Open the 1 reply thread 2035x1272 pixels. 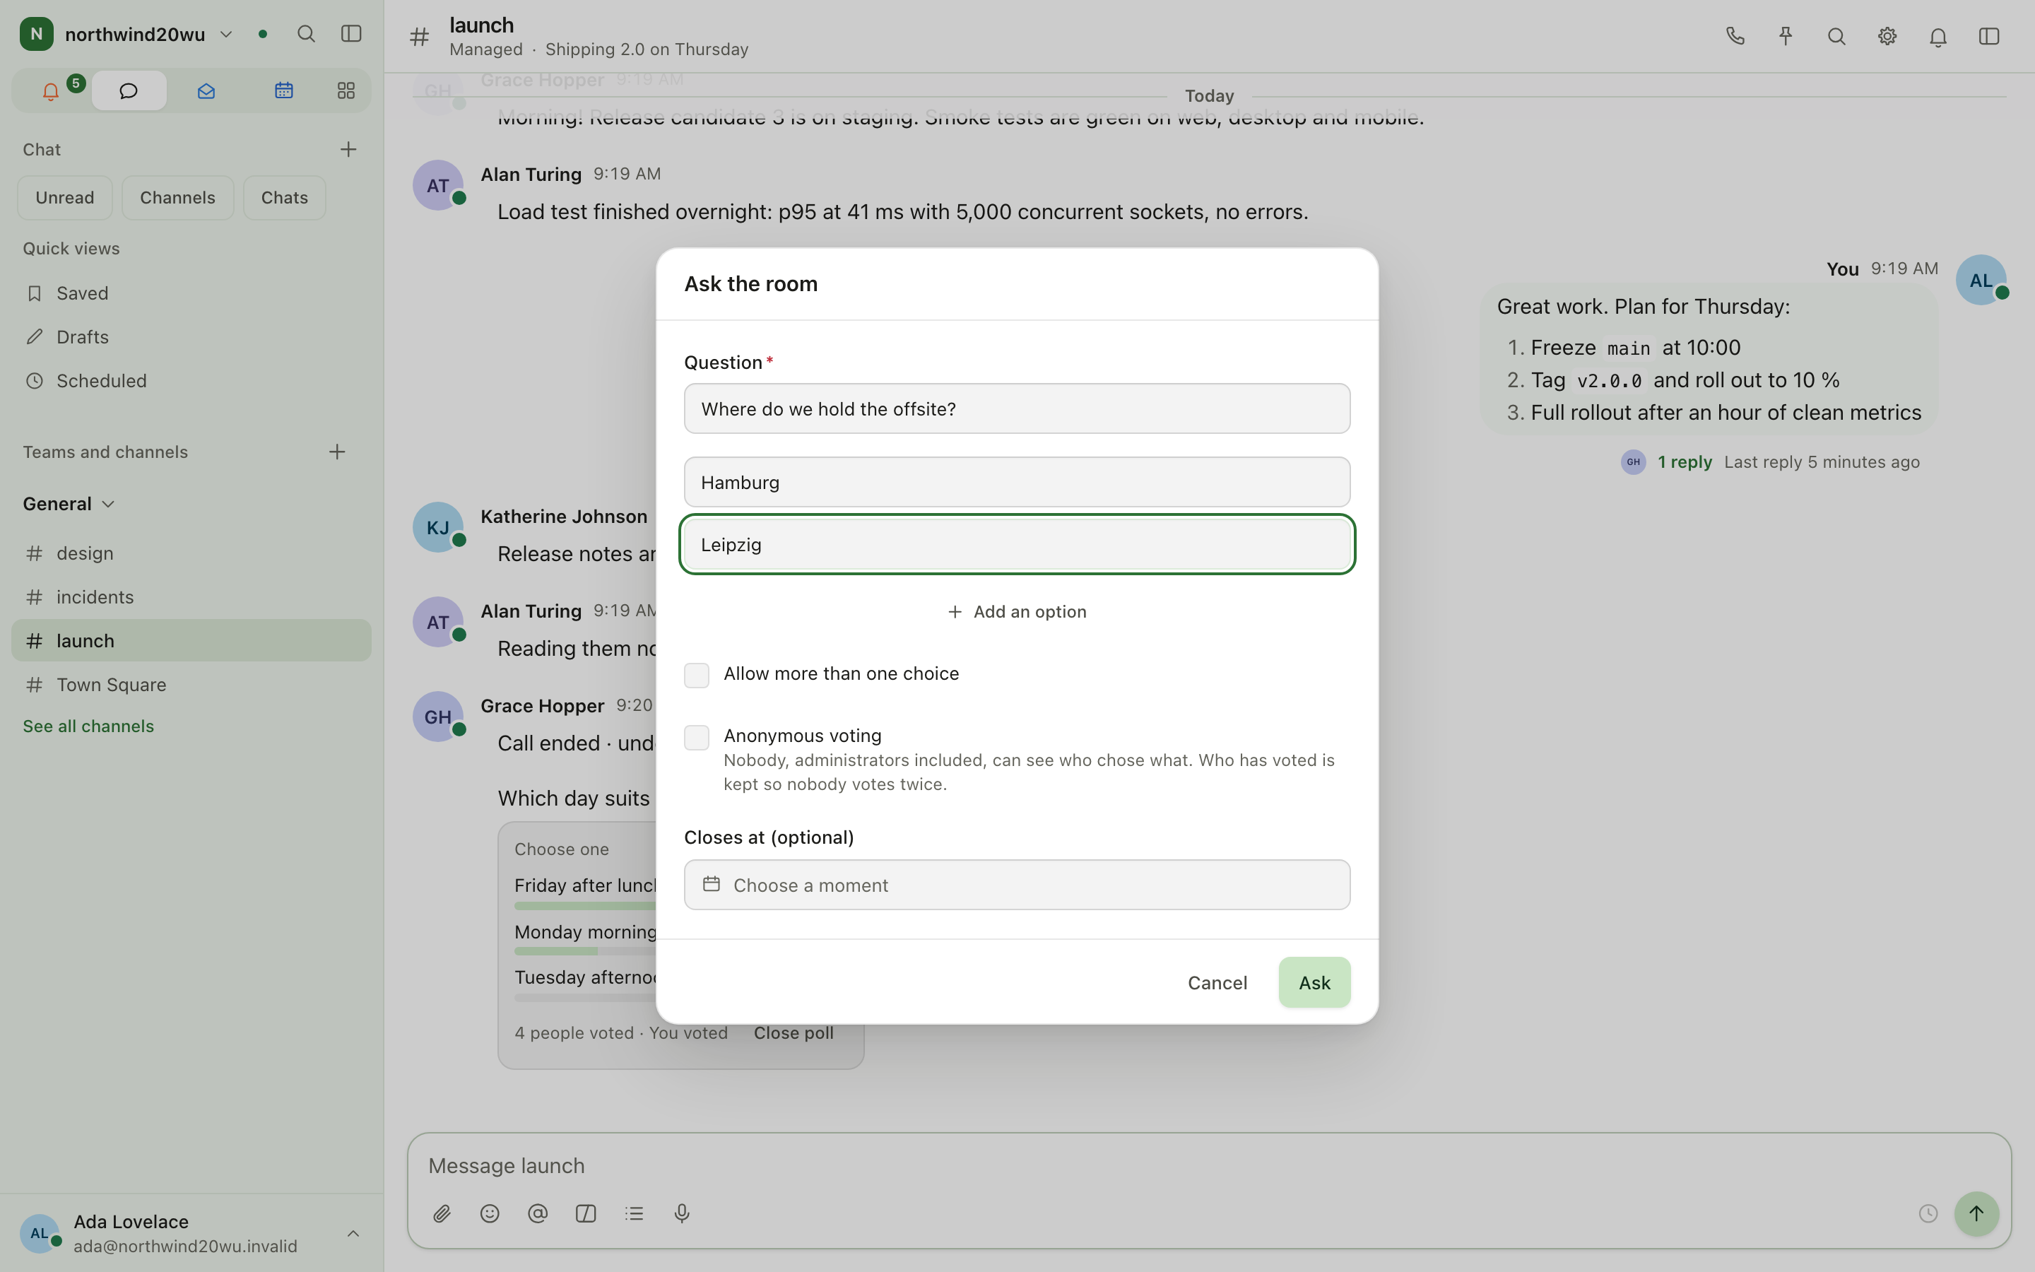click(1685, 462)
